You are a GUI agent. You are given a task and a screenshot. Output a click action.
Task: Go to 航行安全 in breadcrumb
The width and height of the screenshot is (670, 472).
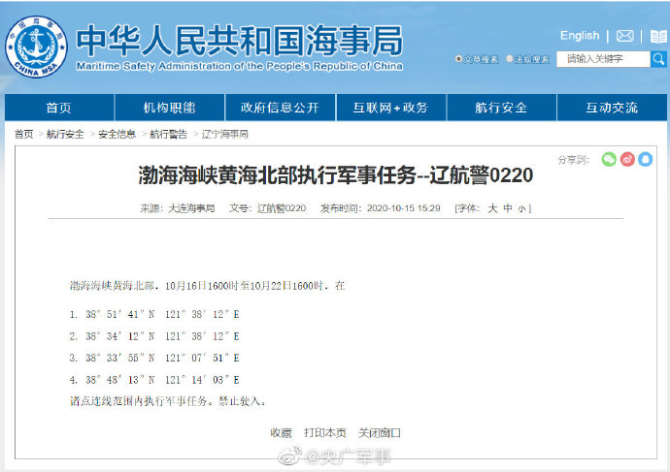point(65,135)
